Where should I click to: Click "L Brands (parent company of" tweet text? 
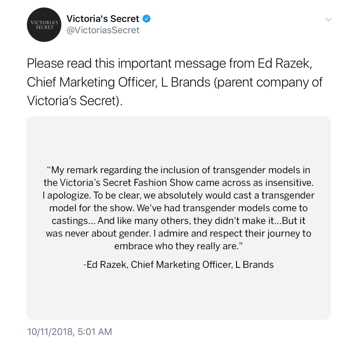tap(242, 82)
